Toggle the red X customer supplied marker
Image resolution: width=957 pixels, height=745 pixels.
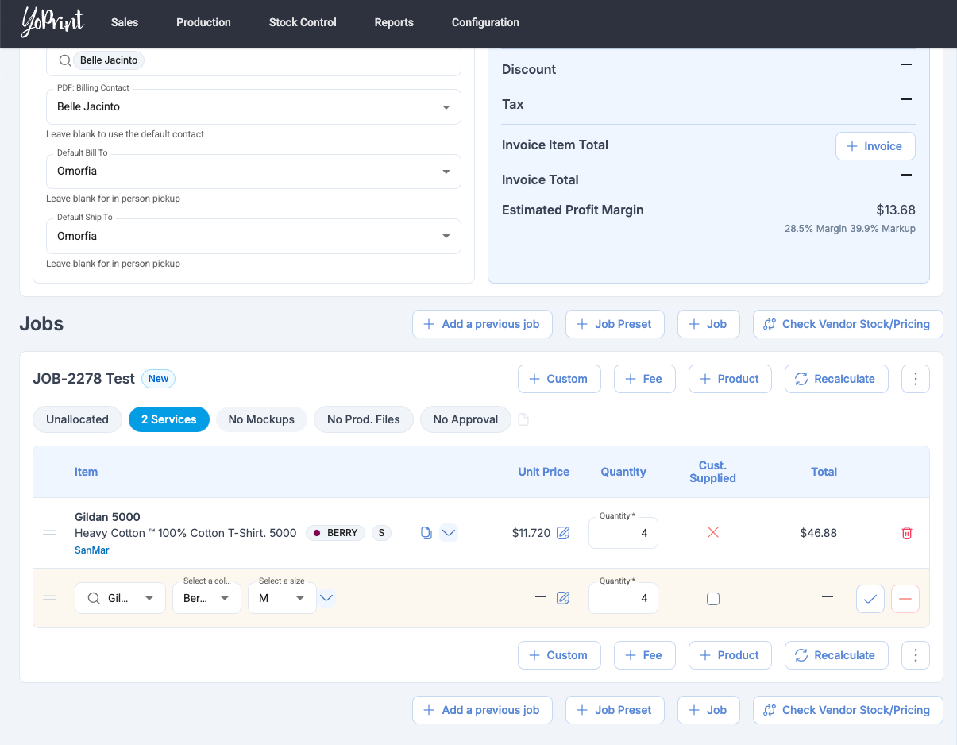point(713,533)
